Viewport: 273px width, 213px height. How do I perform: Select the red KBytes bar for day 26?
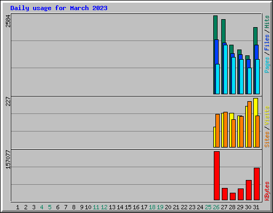pyautogui.click(x=216, y=176)
